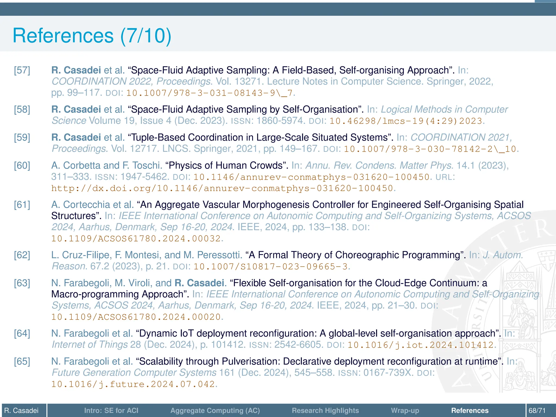Jump to the Research Highlights section
Screen dimensions: 556x417
(325, 410)
